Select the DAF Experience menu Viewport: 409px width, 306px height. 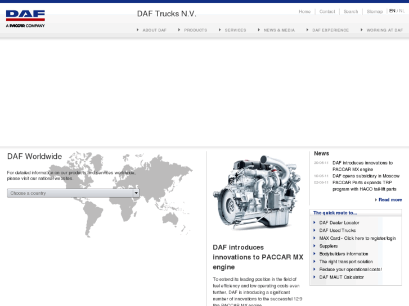[330, 30]
